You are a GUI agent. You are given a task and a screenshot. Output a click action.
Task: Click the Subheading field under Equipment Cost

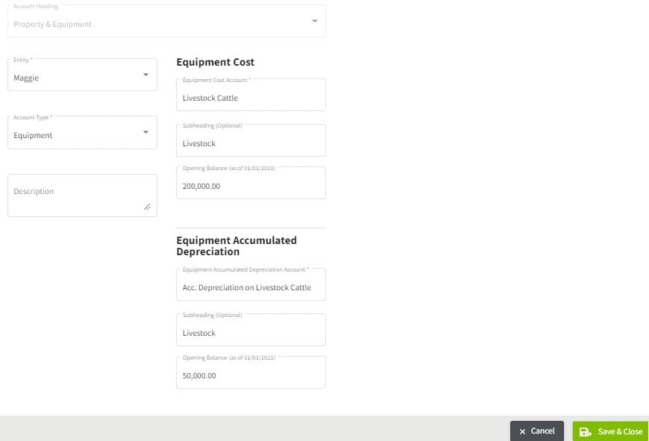(251, 143)
